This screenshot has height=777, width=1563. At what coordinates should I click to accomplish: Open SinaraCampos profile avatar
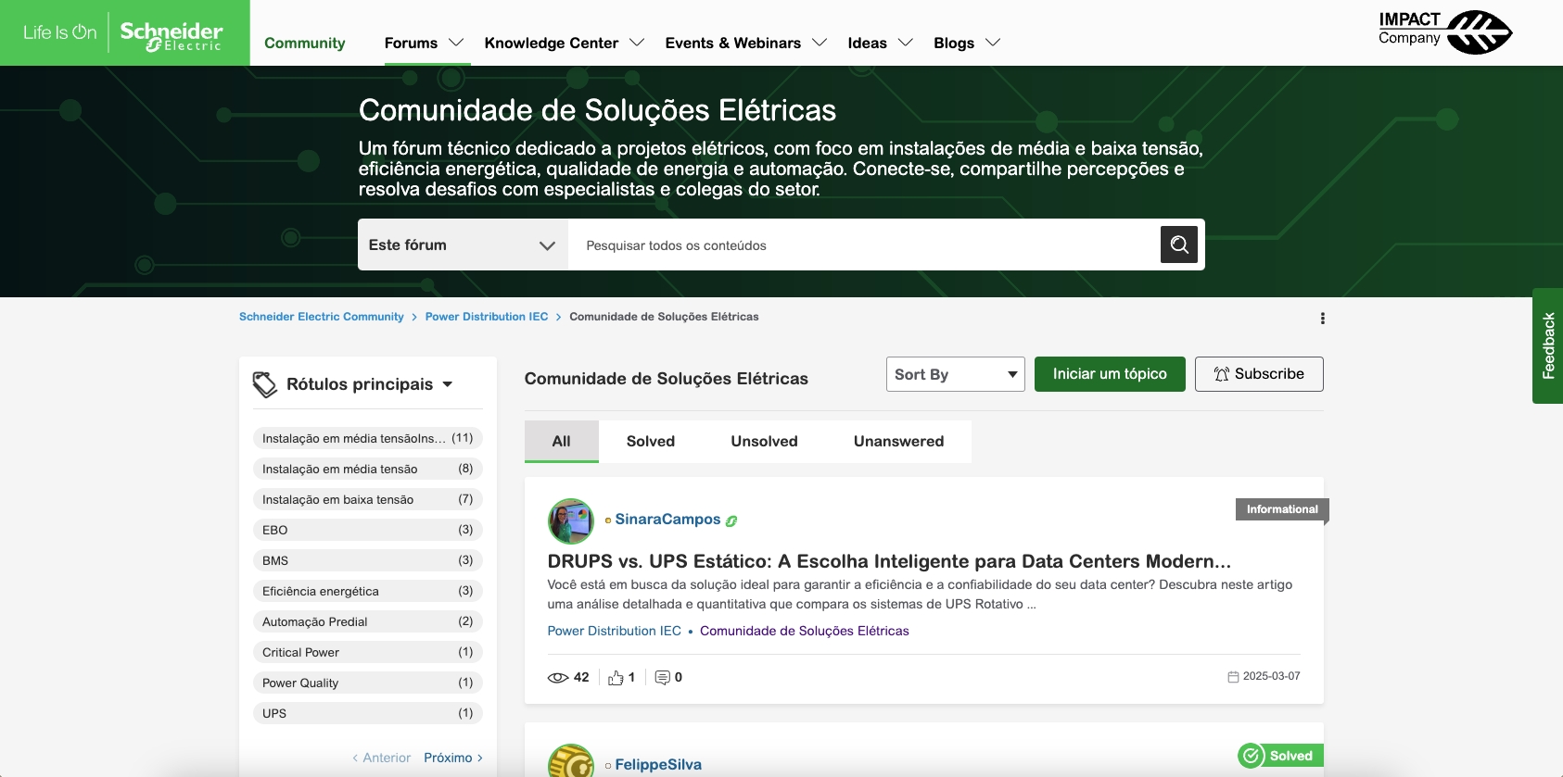click(x=571, y=520)
